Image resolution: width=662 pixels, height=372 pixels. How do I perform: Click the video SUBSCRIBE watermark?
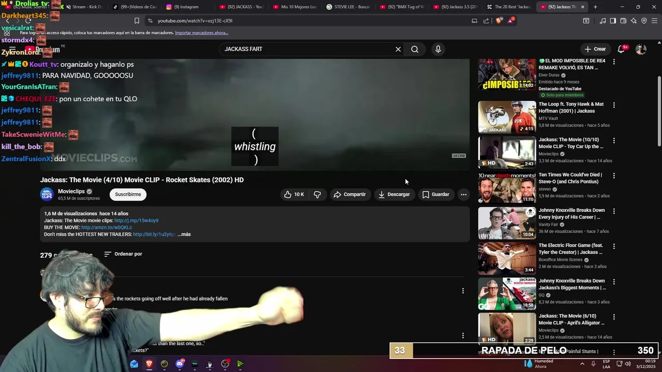tap(459, 156)
